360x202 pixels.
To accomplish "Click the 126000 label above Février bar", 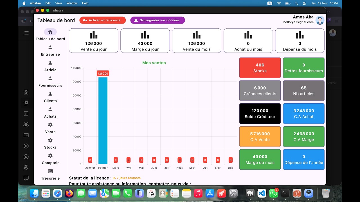I will point(103,74).
